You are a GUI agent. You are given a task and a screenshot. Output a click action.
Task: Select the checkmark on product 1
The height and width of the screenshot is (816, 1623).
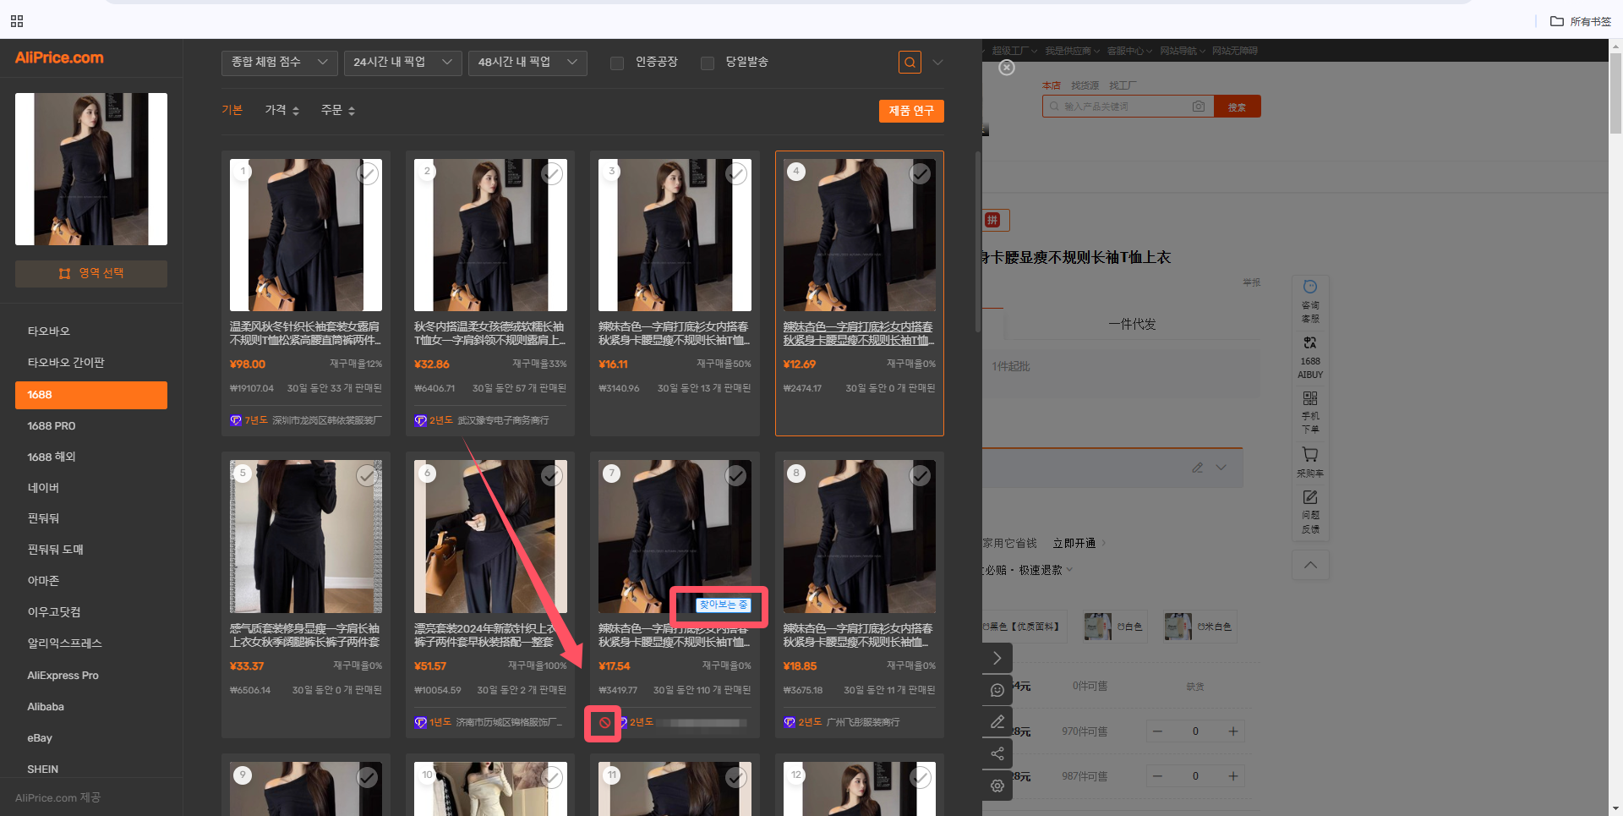click(367, 173)
